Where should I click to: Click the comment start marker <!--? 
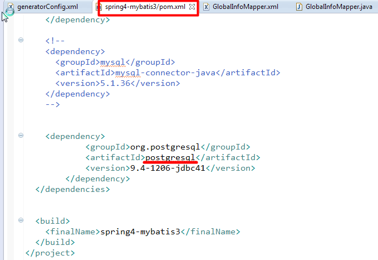(x=55, y=41)
